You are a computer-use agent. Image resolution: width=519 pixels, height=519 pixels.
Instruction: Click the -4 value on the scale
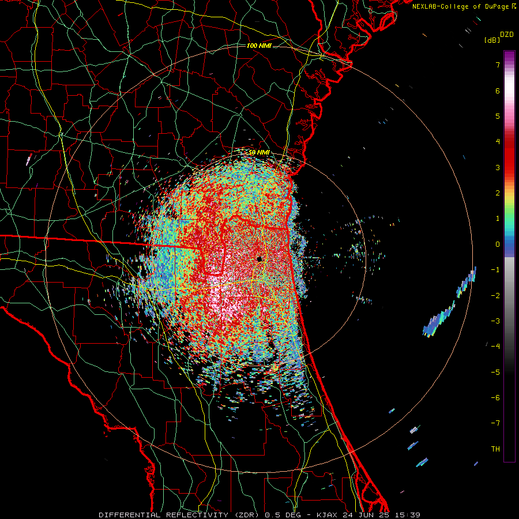pos(495,347)
